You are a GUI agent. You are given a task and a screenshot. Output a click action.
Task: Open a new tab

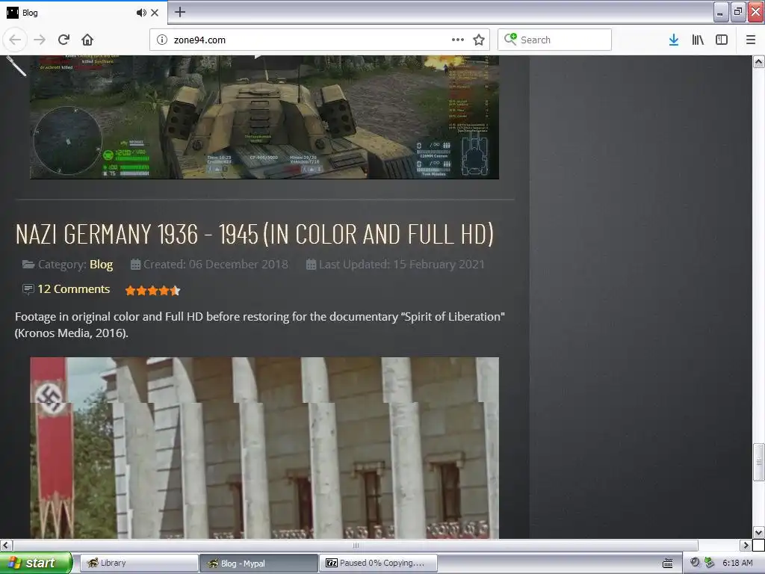pos(180,12)
